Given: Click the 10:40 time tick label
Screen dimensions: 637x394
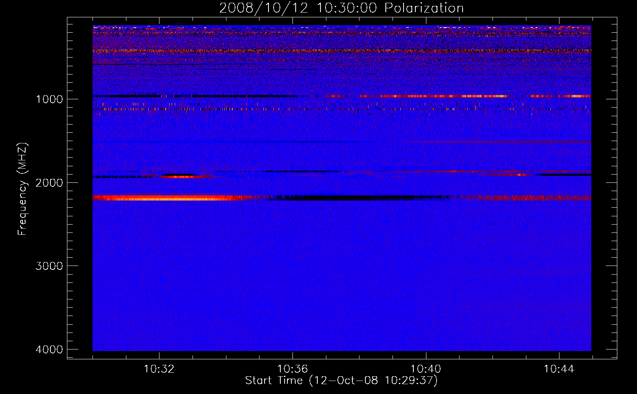Looking at the screenshot, I should coord(426,369).
